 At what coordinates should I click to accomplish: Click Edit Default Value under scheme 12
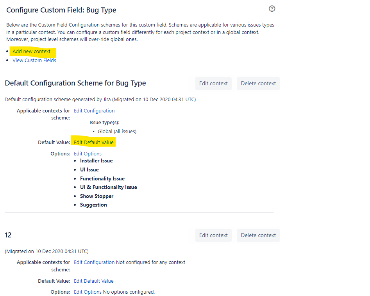pyautogui.click(x=93, y=281)
